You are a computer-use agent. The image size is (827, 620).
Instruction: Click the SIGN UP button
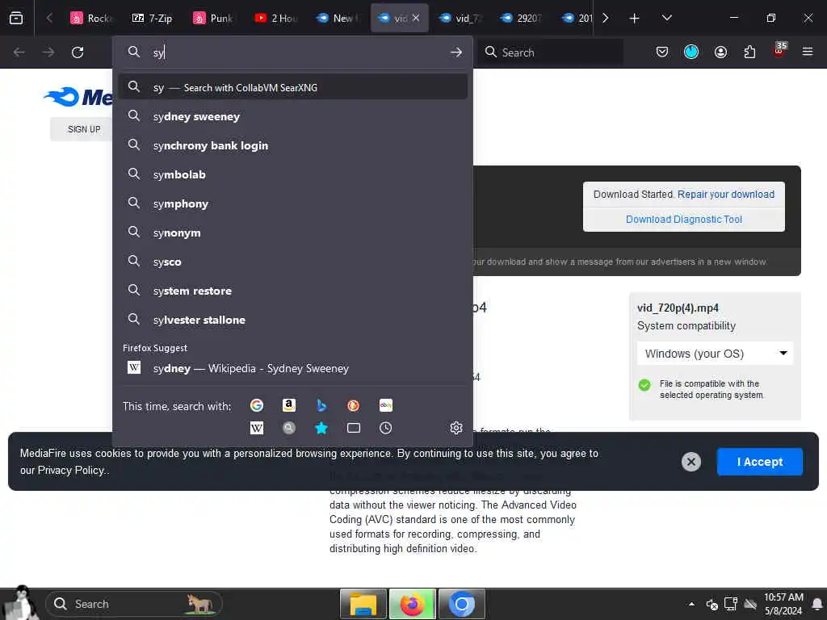(83, 129)
